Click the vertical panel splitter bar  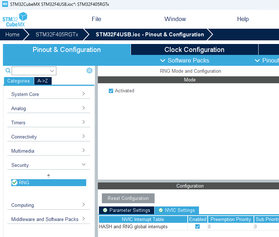tap(96, 151)
